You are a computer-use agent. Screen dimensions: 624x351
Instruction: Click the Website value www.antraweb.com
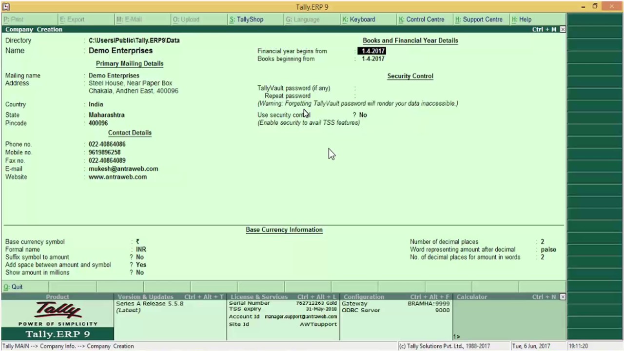(x=117, y=177)
